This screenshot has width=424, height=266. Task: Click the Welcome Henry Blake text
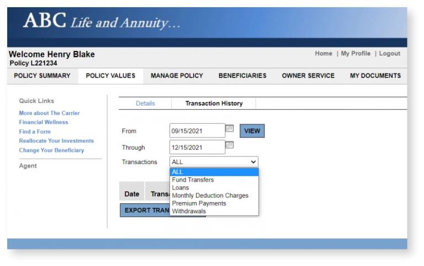pos(52,54)
